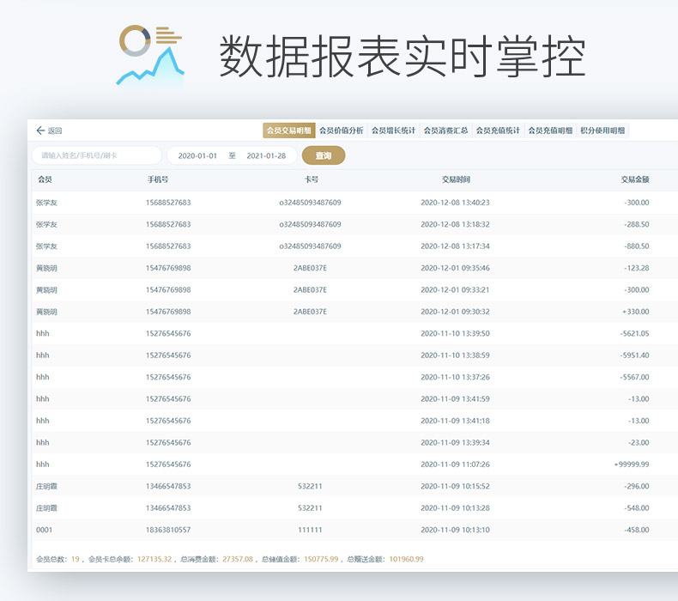This screenshot has width=678, height=601.
Task: Switch to the 会员价值分析 tab
Action: [342, 131]
